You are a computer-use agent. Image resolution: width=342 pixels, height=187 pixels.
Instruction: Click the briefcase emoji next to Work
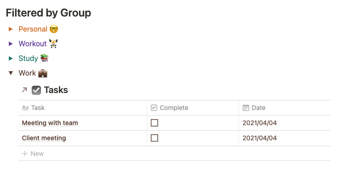coord(42,73)
